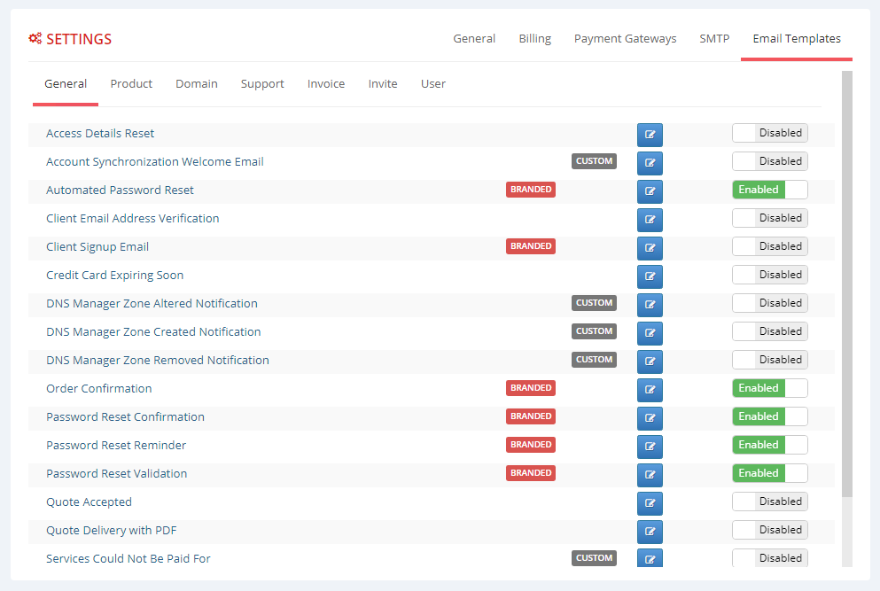Open the editor for Quote Accepted
Viewport: 880px width, 591px height.
[650, 503]
